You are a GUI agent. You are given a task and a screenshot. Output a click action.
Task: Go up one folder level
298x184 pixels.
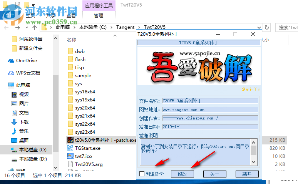[x=35, y=28]
